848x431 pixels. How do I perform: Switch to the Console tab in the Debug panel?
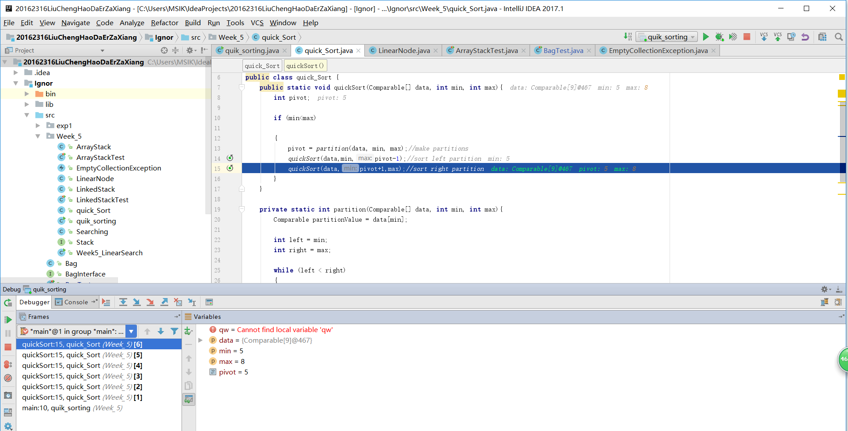point(76,302)
